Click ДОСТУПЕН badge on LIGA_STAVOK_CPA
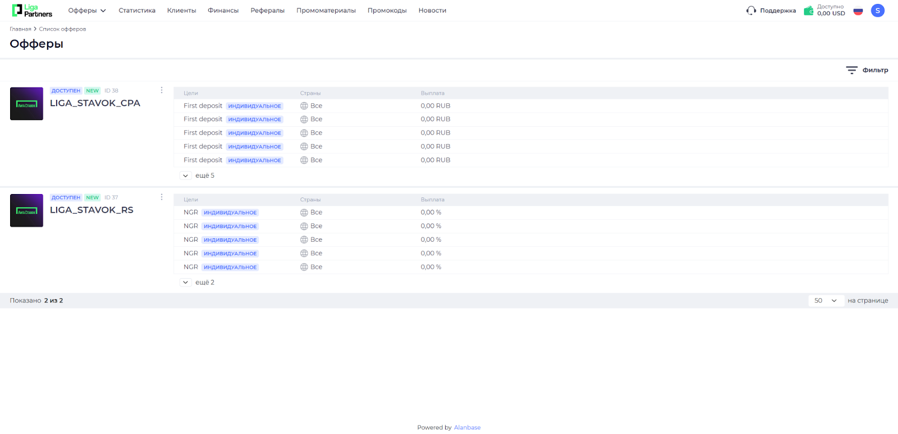The image size is (898, 434). point(66,91)
